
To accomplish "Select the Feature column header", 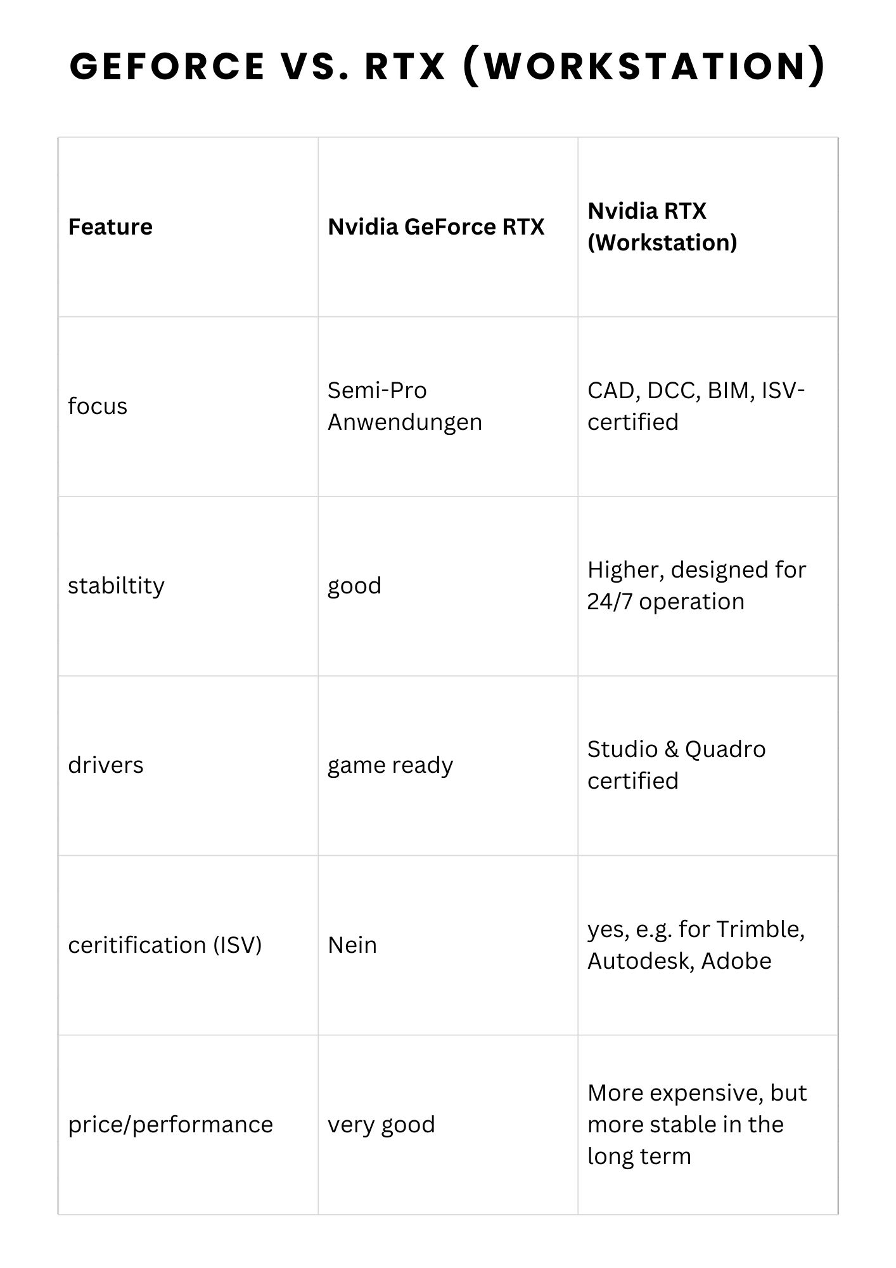I will pos(110,227).
